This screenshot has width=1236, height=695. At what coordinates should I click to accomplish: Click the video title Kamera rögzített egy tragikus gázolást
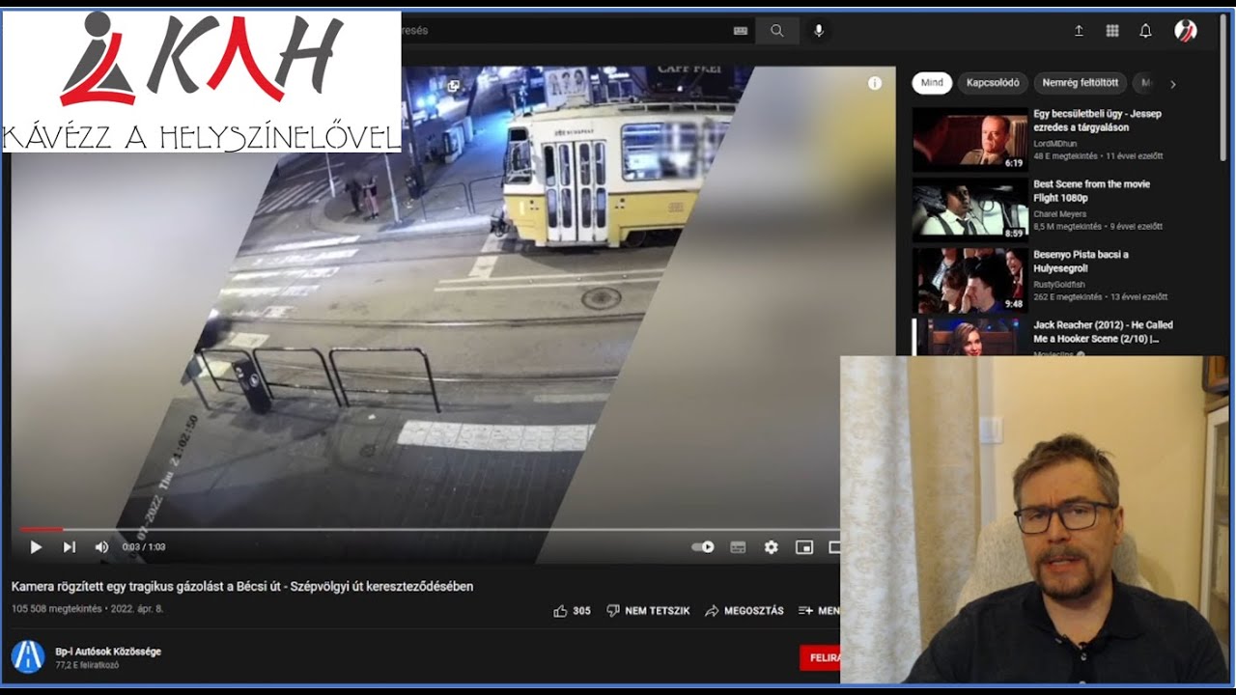pyautogui.click(x=242, y=586)
